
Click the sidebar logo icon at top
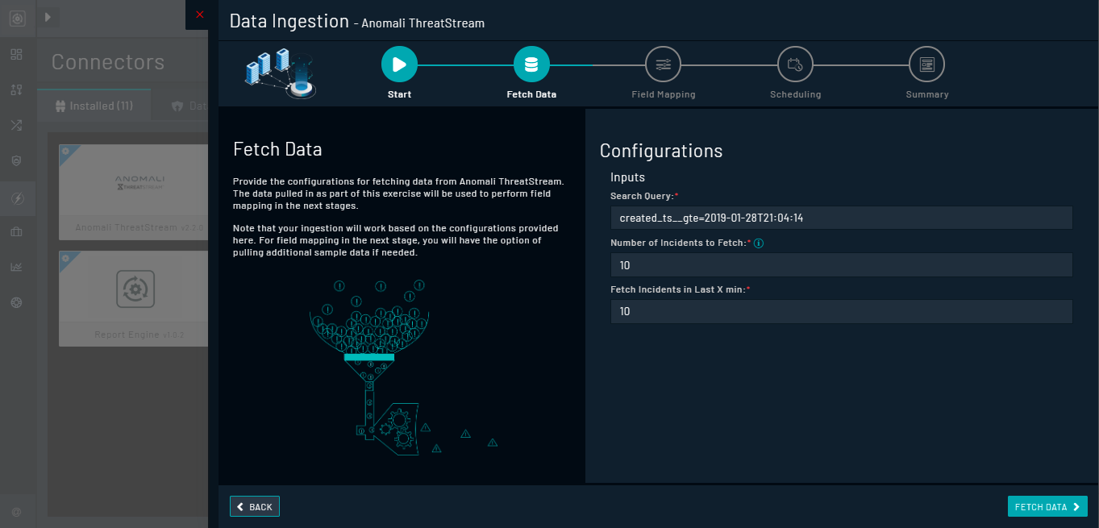pyautogui.click(x=17, y=18)
